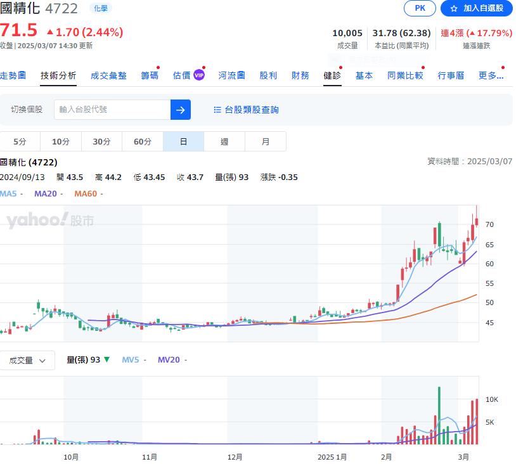516x464 pixels.
Task: Click the MA5 legend label
Action: click(8, 193)
